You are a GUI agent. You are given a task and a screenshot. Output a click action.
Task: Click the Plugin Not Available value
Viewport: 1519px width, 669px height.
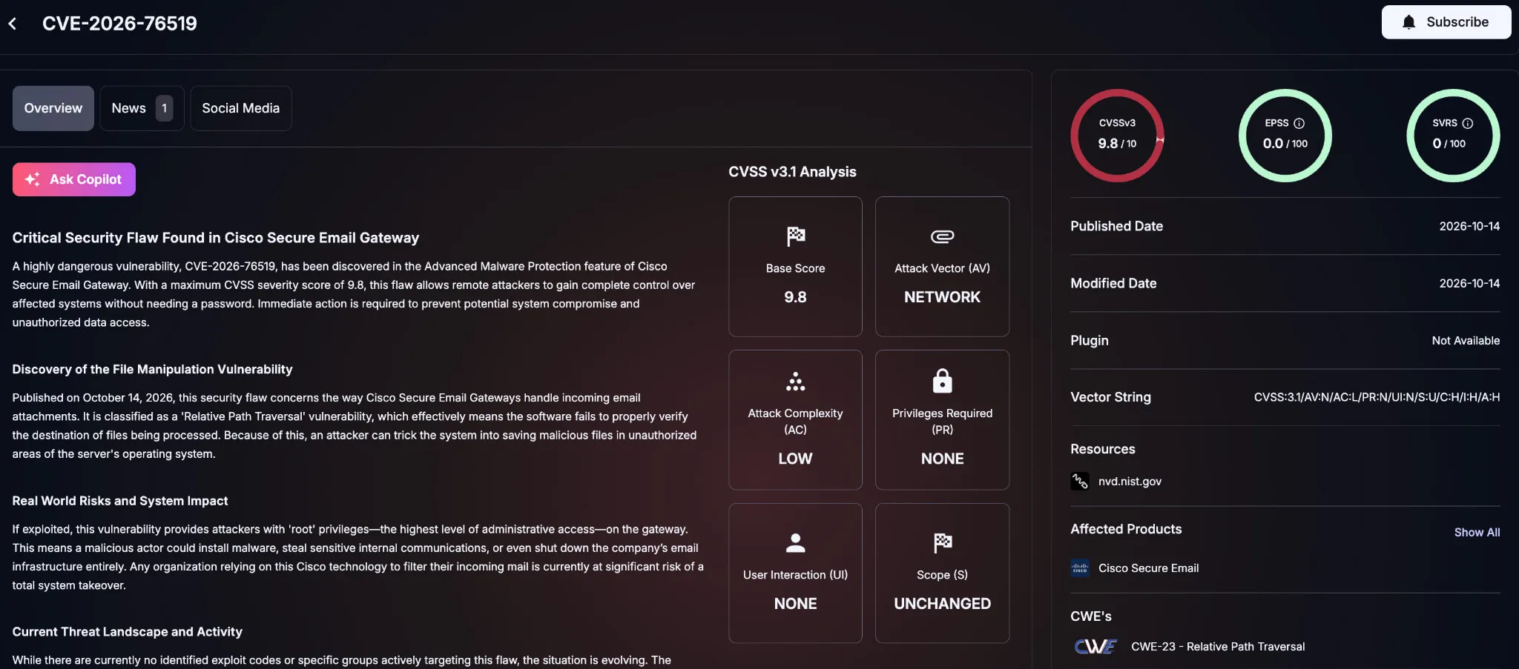click(x=1466, y=341)
